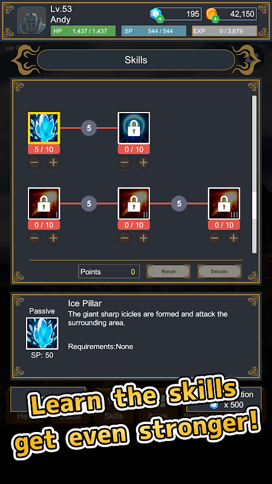Select the locked fire skill tier III
This screenshot has width=272, height=484.
[224, 203]
